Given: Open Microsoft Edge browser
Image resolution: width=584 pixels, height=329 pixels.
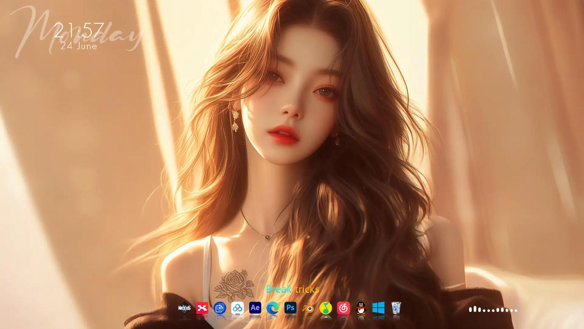Looking at the screenshot, I should click(273, 308).
